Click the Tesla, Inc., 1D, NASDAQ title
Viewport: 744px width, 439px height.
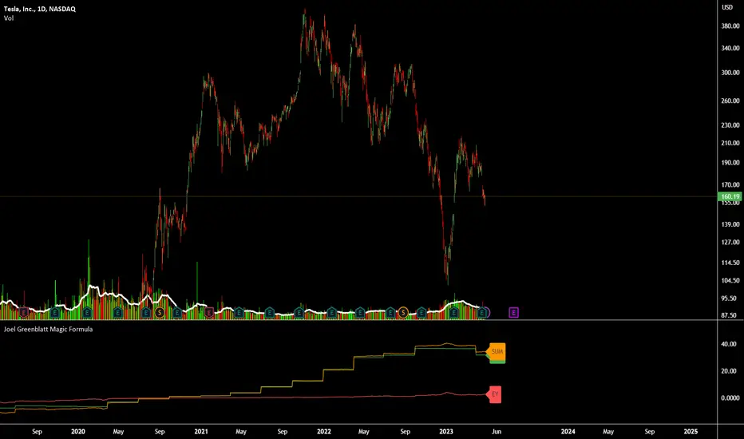tap(39, 9)
